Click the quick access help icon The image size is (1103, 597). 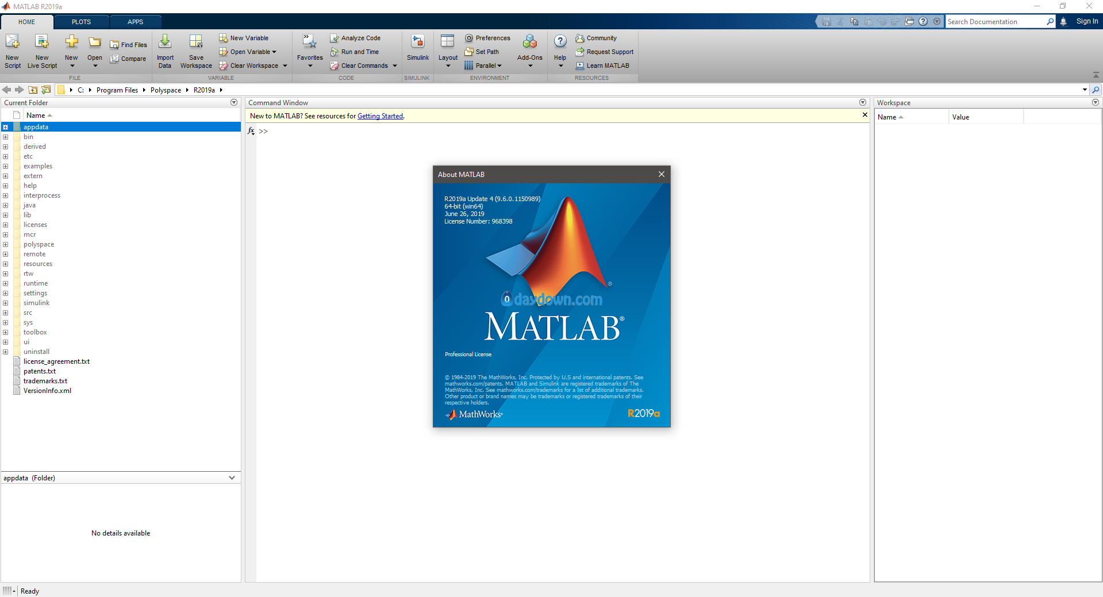tap(923, 21)
